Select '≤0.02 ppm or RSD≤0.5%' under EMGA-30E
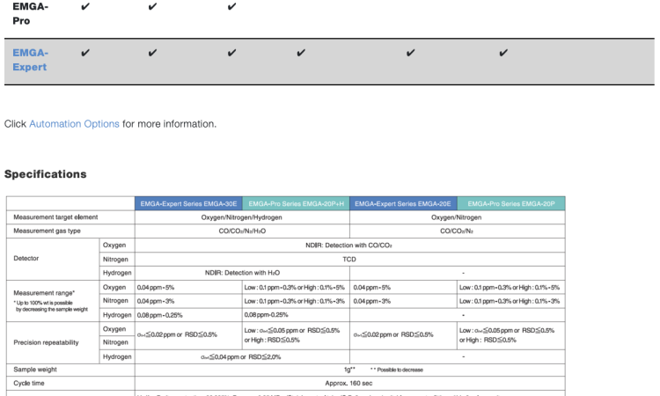 (x=177, y=335)
